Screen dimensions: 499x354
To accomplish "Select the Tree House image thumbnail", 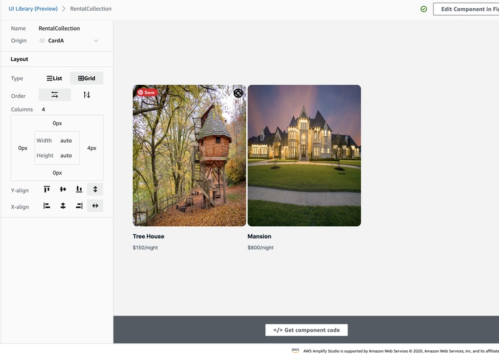I will [190, 156].
